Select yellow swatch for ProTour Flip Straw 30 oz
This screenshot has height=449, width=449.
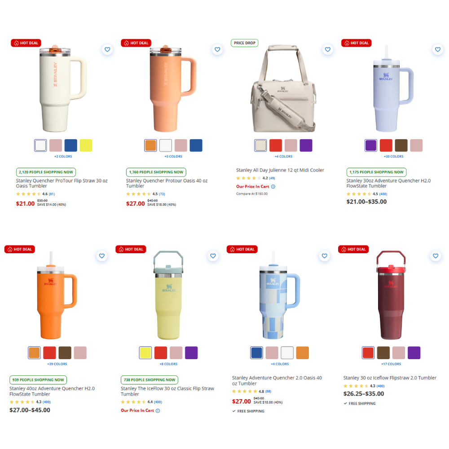(x=86, y=145)
